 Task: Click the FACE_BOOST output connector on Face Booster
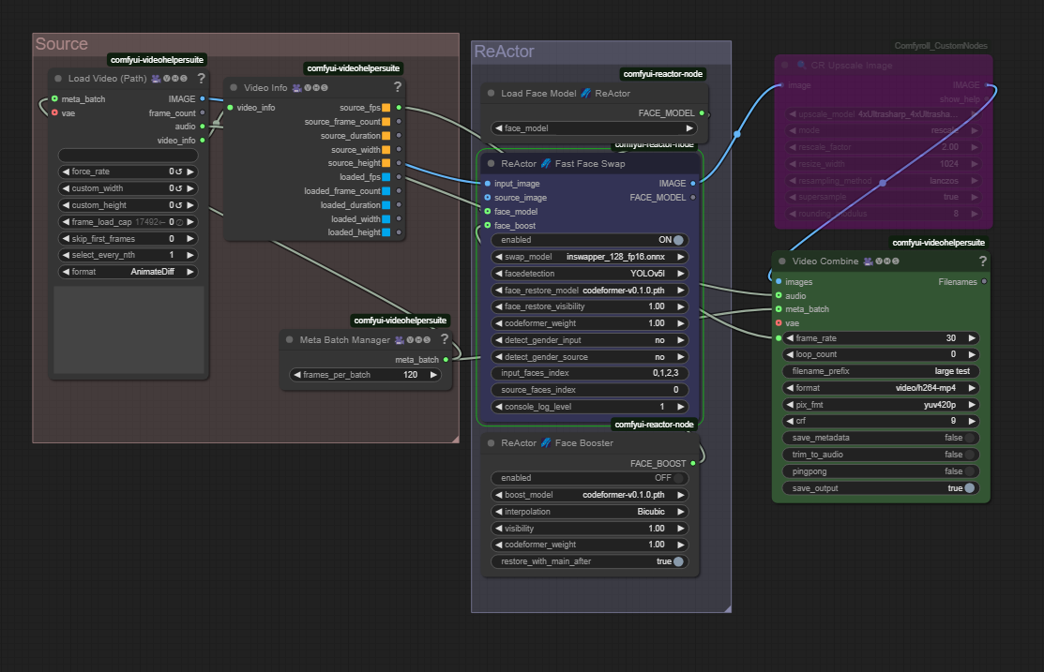[693, 463]
